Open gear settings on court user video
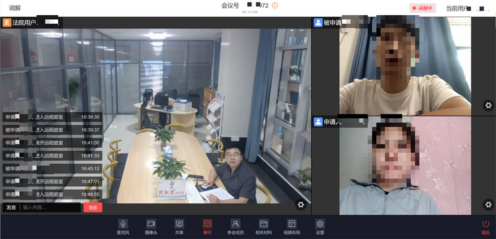This screenshot has height=239, width=496. pyautogui.click(x=301, y=205)
